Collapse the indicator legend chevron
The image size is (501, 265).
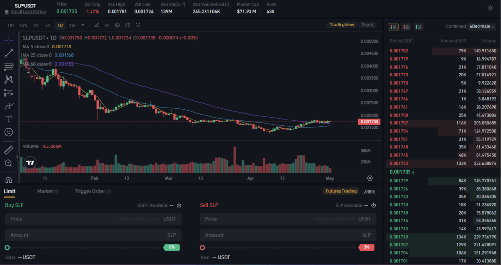point(28,73)
